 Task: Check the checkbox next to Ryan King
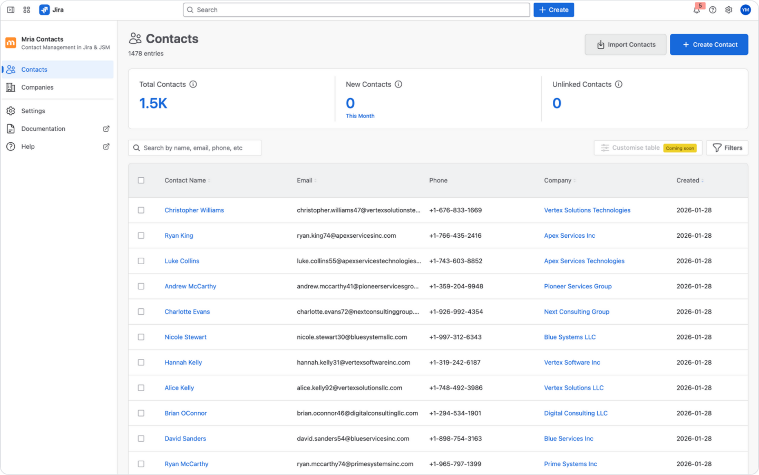pyautogui.click(x=141, y=235)
